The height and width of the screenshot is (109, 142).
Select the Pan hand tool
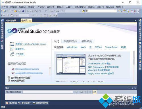coord(12,15)
